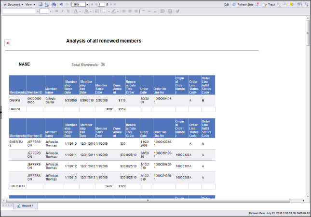The width and height of the screenshot is (311, 217).
Task: Toggle bold formatting button
Action: 56,11
